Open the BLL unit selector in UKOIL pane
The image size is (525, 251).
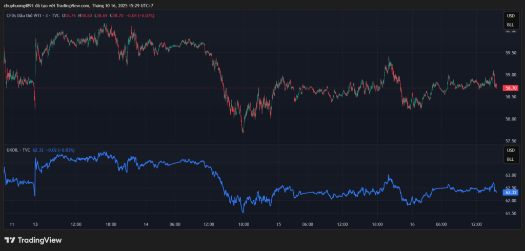tap(510, 159)
